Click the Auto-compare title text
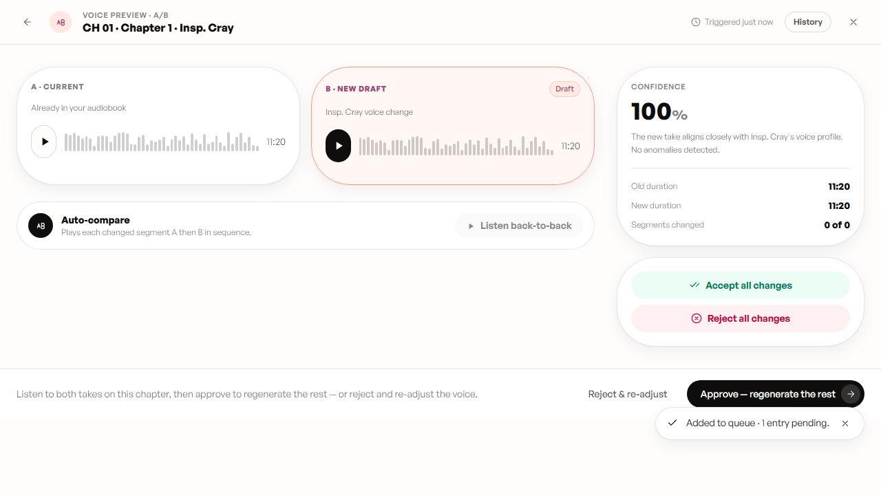The height and width of the screenshot is (495, 881). 96,220
